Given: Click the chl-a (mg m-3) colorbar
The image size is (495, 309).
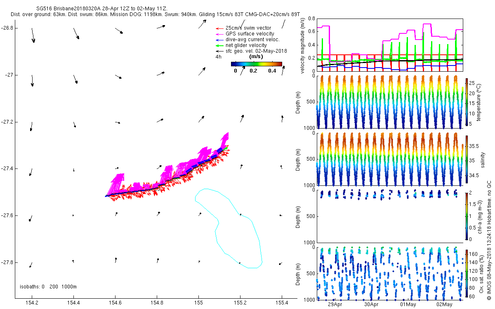Looking at the screenshot, I should click(x=467, y=216).
